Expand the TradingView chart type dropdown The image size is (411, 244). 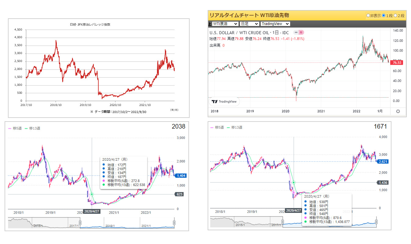click(275, 24)
